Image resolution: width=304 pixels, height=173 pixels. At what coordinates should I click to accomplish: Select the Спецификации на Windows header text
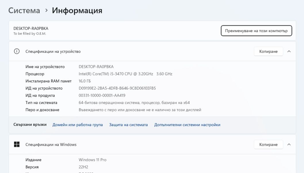pyautogui.click(x=51, y=145)
